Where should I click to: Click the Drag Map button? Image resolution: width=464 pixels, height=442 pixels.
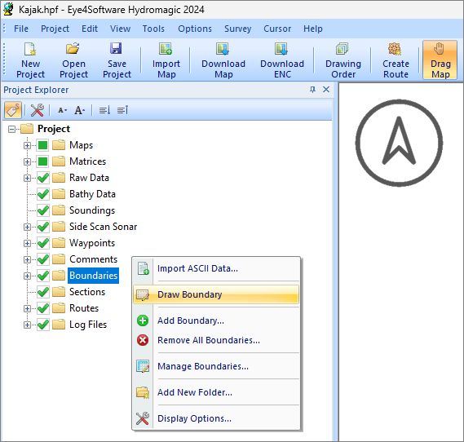click(x=440, y=60)
